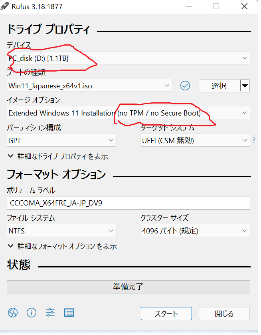Image resolution: width=261 pixels, height=335 pixels.
Task: Click the ドライブ プロパティ heading
Action: point(49,30)
